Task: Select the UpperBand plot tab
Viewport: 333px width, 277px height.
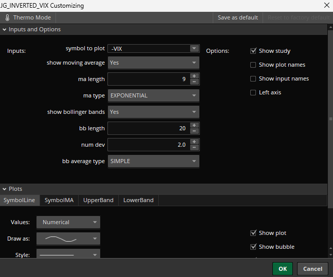Action: point(98,200)
